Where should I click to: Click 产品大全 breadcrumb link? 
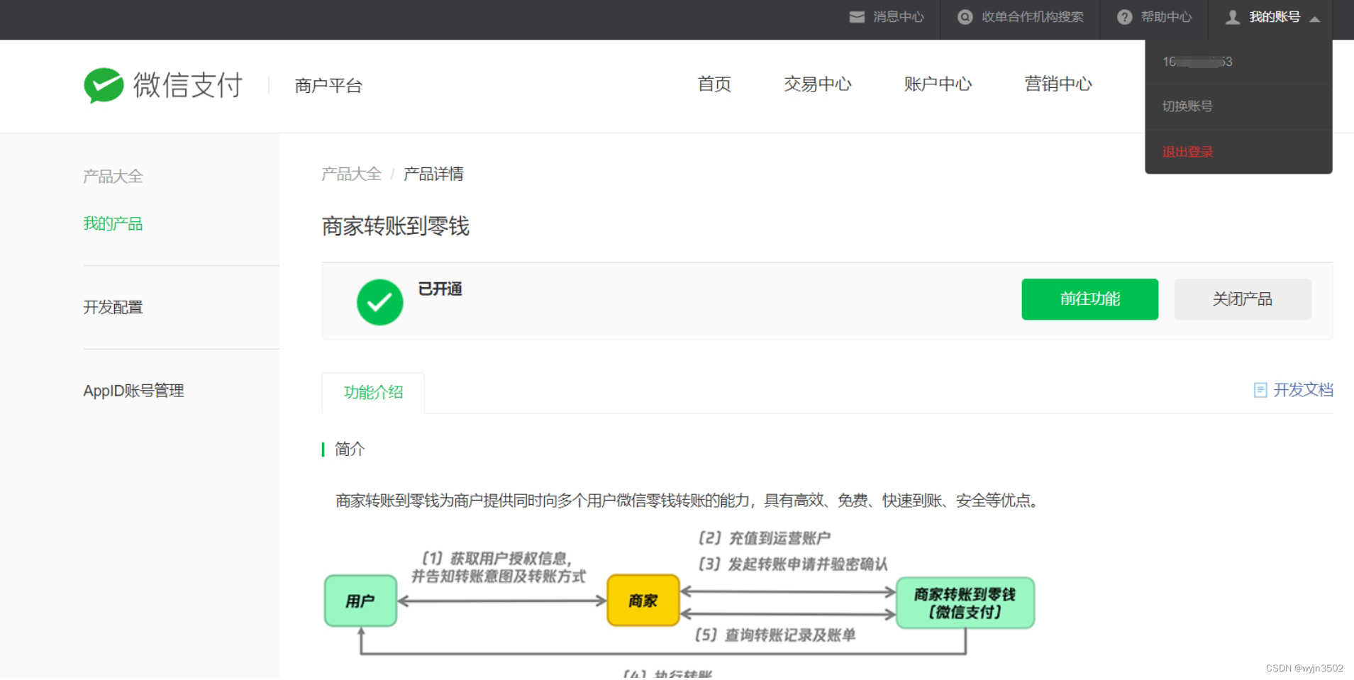point(351,174)
